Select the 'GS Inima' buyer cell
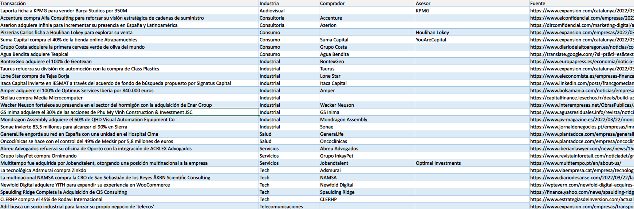This screenshot has height=209, width=634. coord(367,112)
